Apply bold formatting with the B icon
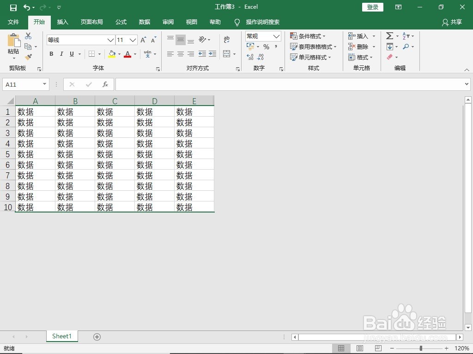473x354 pixels. click(51, 54)
